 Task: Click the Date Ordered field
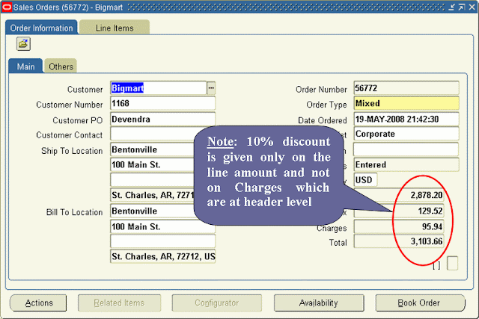(x=406, y=119)
